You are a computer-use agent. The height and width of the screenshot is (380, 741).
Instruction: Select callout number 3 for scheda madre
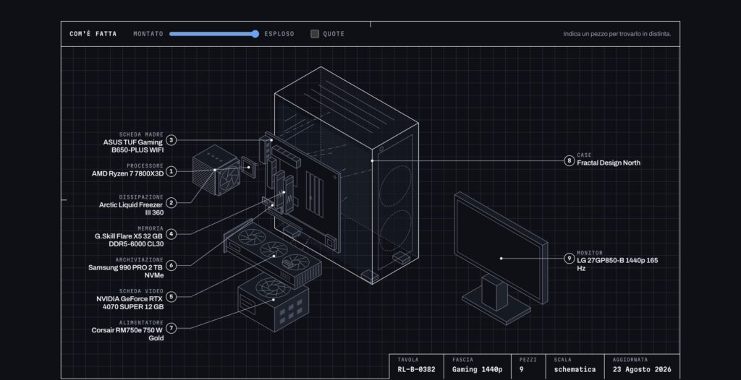(x=171, y=140)
